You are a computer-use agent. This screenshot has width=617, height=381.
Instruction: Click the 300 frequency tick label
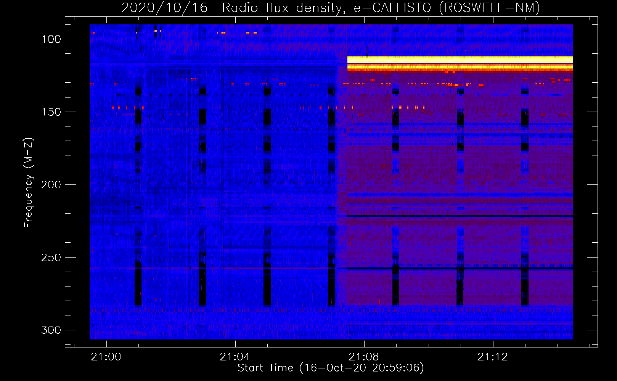coord(51,330)
